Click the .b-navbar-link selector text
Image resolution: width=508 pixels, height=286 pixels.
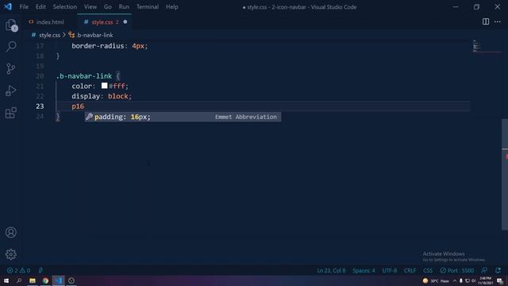[x=84, y=76]
